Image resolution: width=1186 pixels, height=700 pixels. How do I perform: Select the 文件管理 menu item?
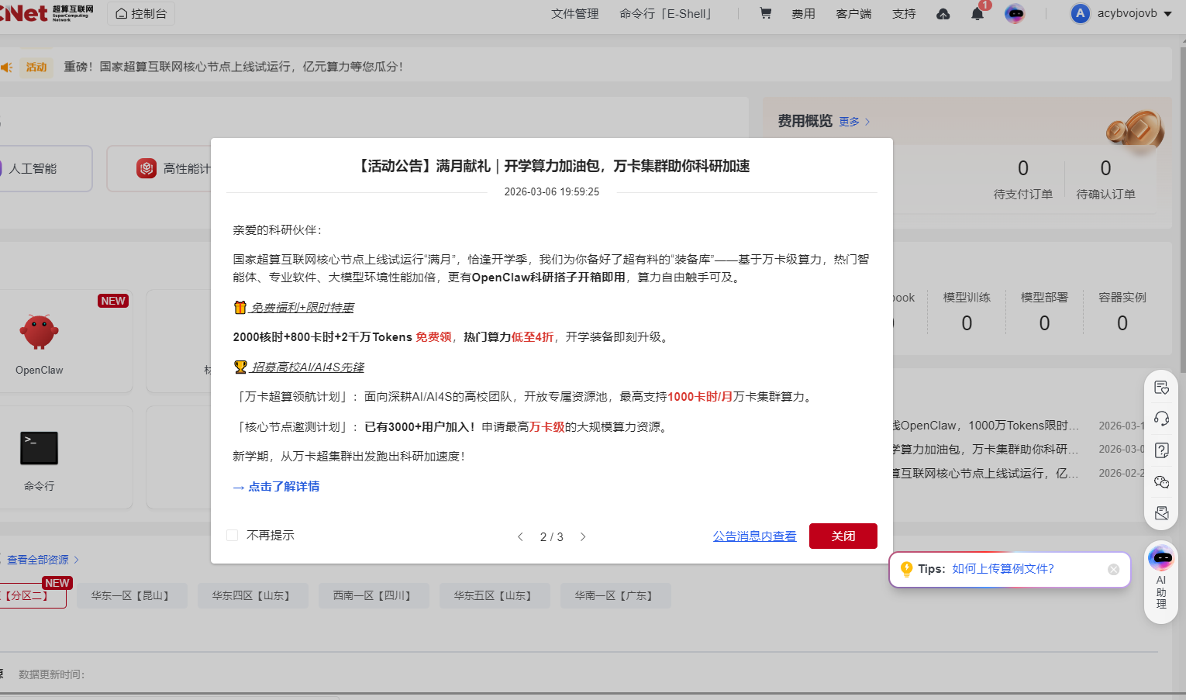574,13
